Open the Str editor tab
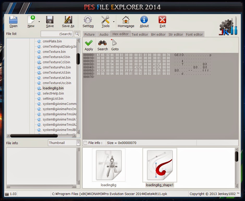Screen dimensions: 245x201 [176, 34]
